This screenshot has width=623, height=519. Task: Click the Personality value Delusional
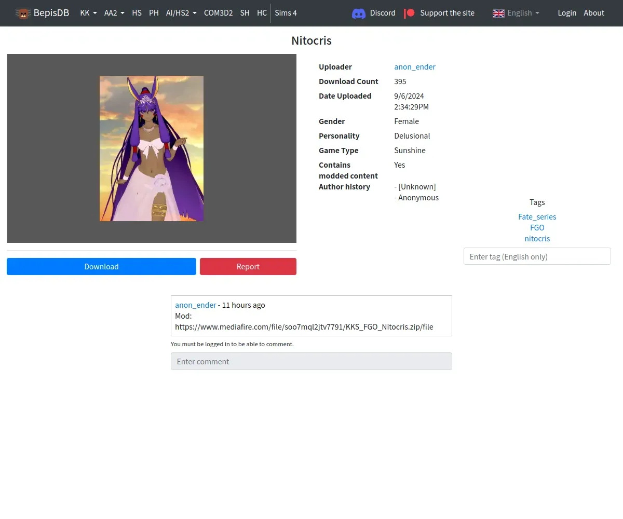(x=412, y=136)
